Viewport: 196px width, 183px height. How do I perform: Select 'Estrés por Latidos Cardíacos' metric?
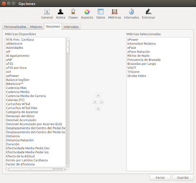[x=35, y=160]
